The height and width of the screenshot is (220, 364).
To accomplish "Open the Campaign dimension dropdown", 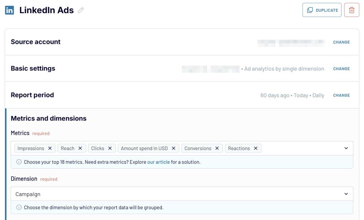I will click(x=182, y=194).
